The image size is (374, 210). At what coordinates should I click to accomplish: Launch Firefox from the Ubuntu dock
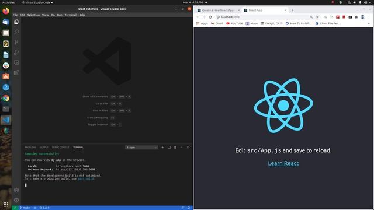(6, 11)
